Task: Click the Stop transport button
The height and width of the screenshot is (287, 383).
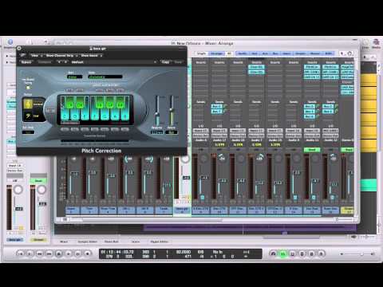Action: (58, 254)
